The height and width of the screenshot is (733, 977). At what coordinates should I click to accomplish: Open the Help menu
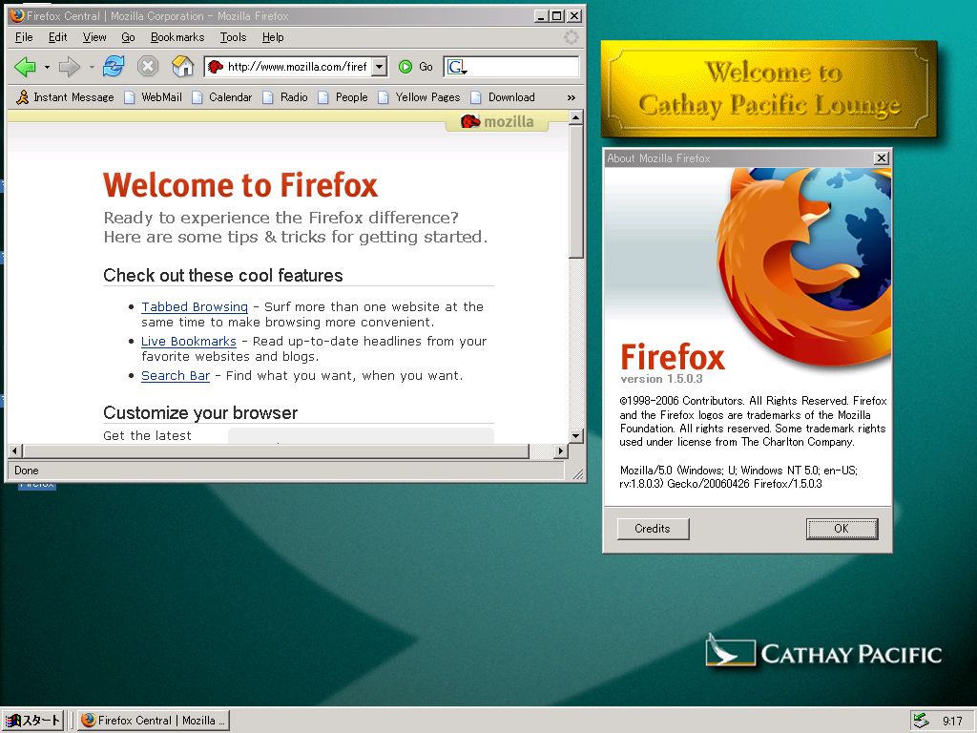(x=272, y=37)
